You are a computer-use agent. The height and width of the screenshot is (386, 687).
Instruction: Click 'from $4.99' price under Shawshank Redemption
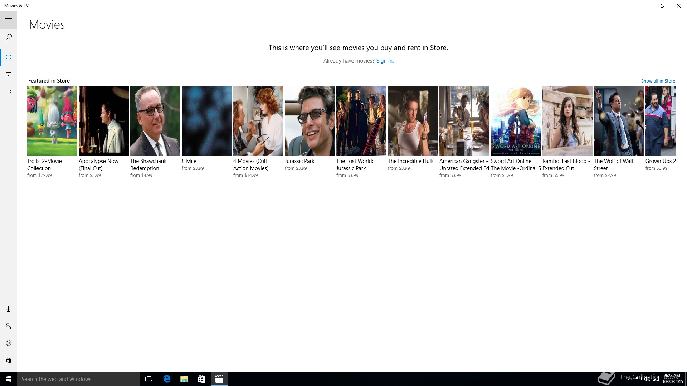tap(141, 175)
